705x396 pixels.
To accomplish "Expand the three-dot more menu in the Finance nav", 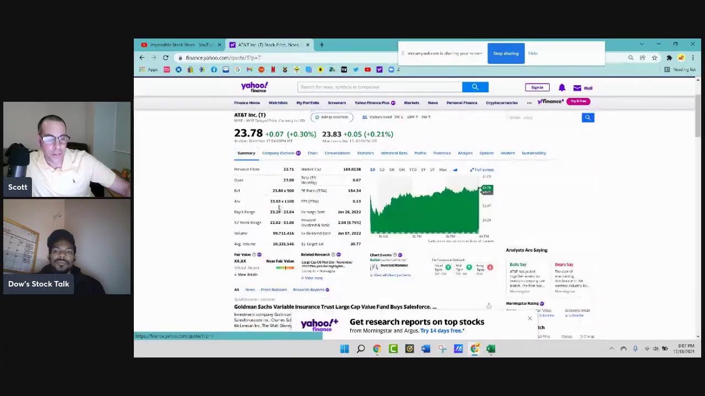I will pyautogui.click(x=529, y=103).
